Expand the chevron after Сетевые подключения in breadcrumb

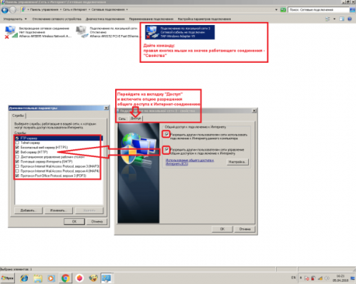pyautogui.click(x=127, y=10)
